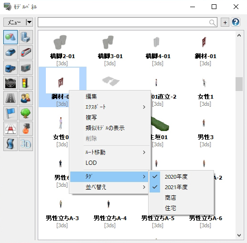Click the model search input field
The width and height of the screenshot is (247, 243).
(x=128, y=22)
